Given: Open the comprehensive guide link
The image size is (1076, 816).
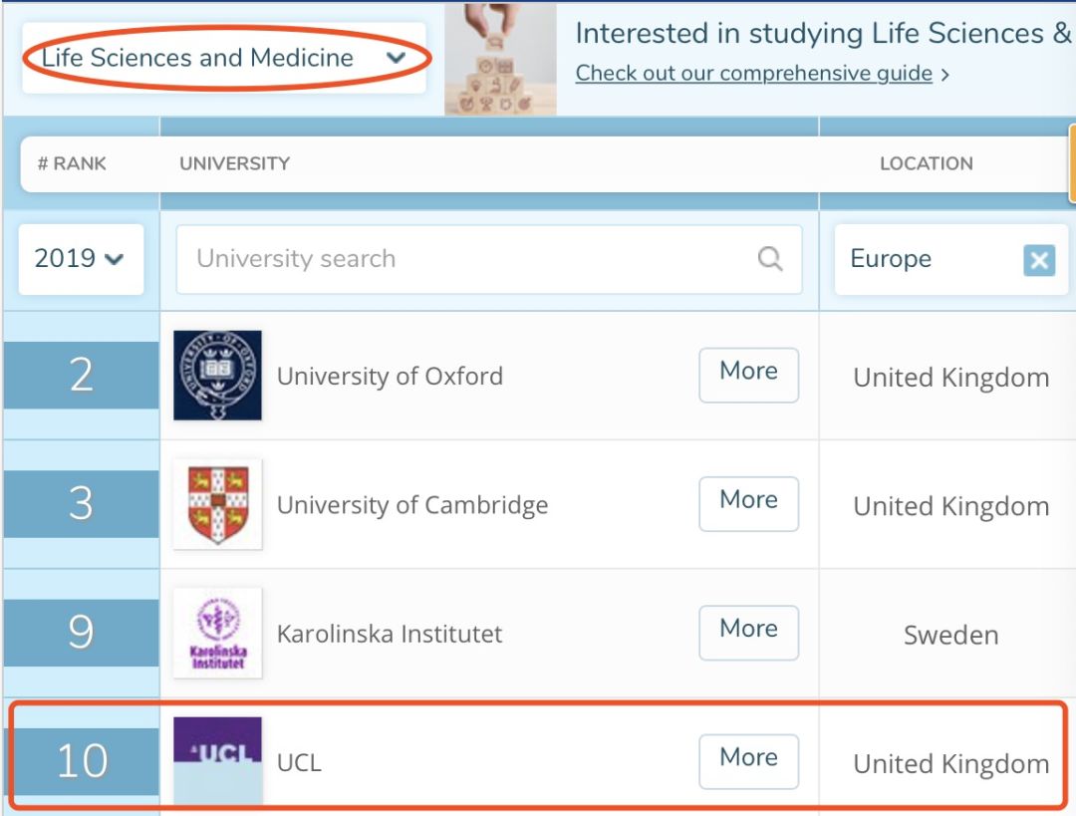Looking at the screenshot, I should tap(754, 74).
